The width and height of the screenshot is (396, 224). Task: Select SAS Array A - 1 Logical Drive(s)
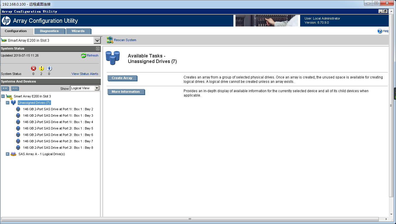tap(42, 154)
